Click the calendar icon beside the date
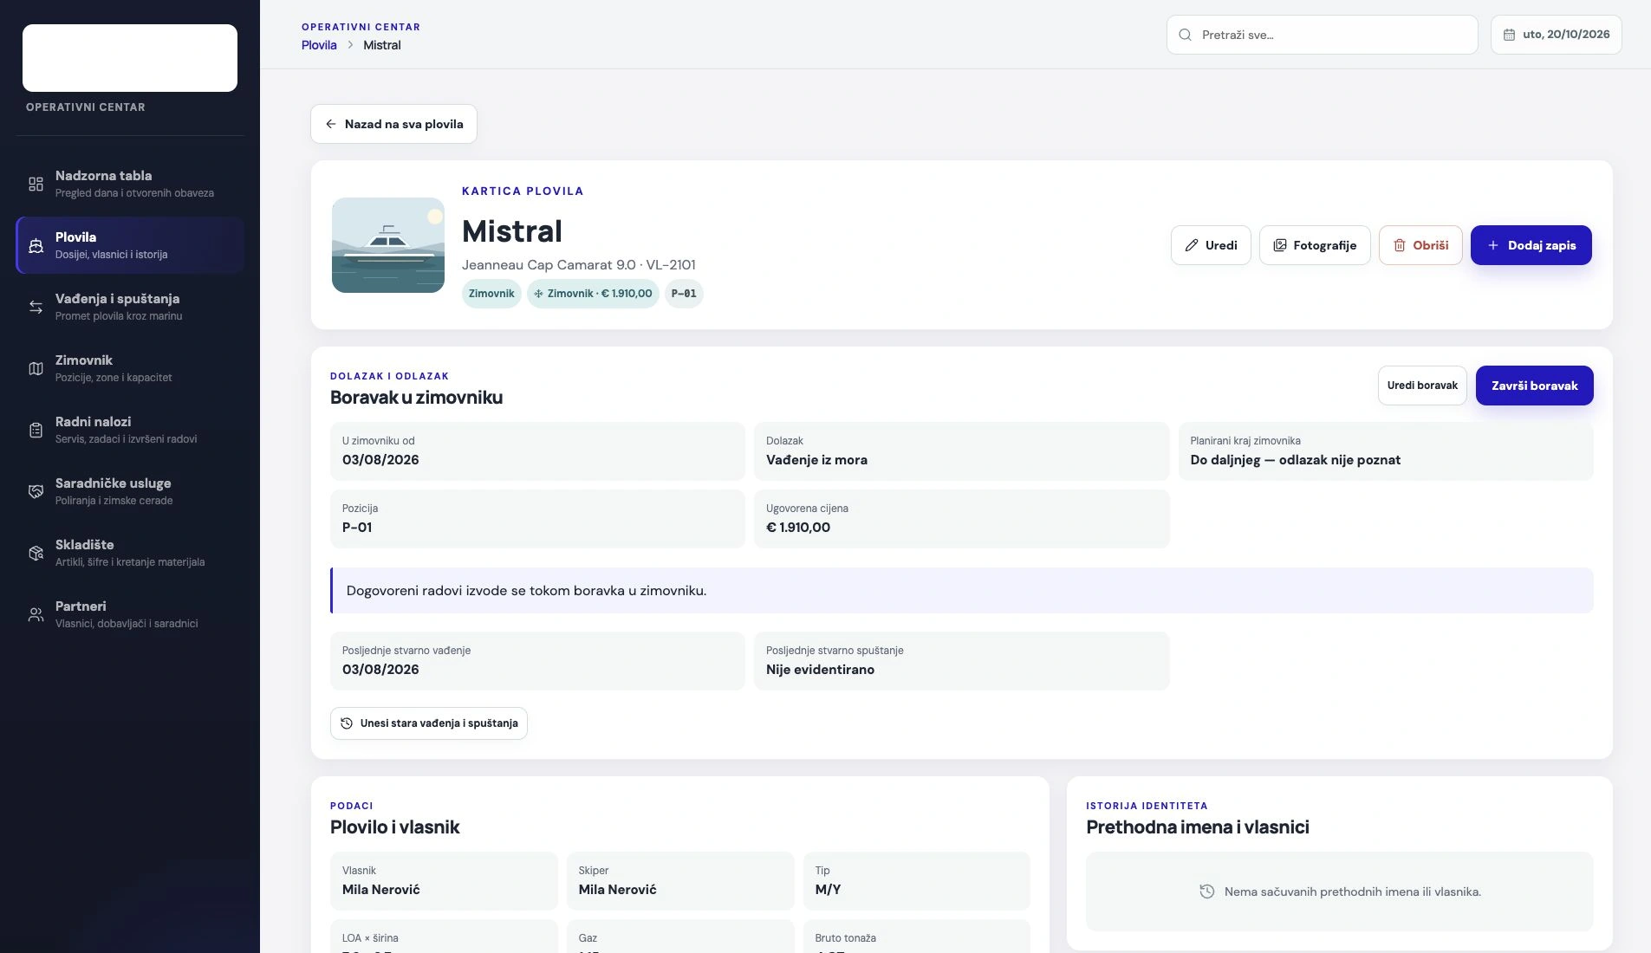This screenshot has height=953, width=1651. [x=1509, y=35]
